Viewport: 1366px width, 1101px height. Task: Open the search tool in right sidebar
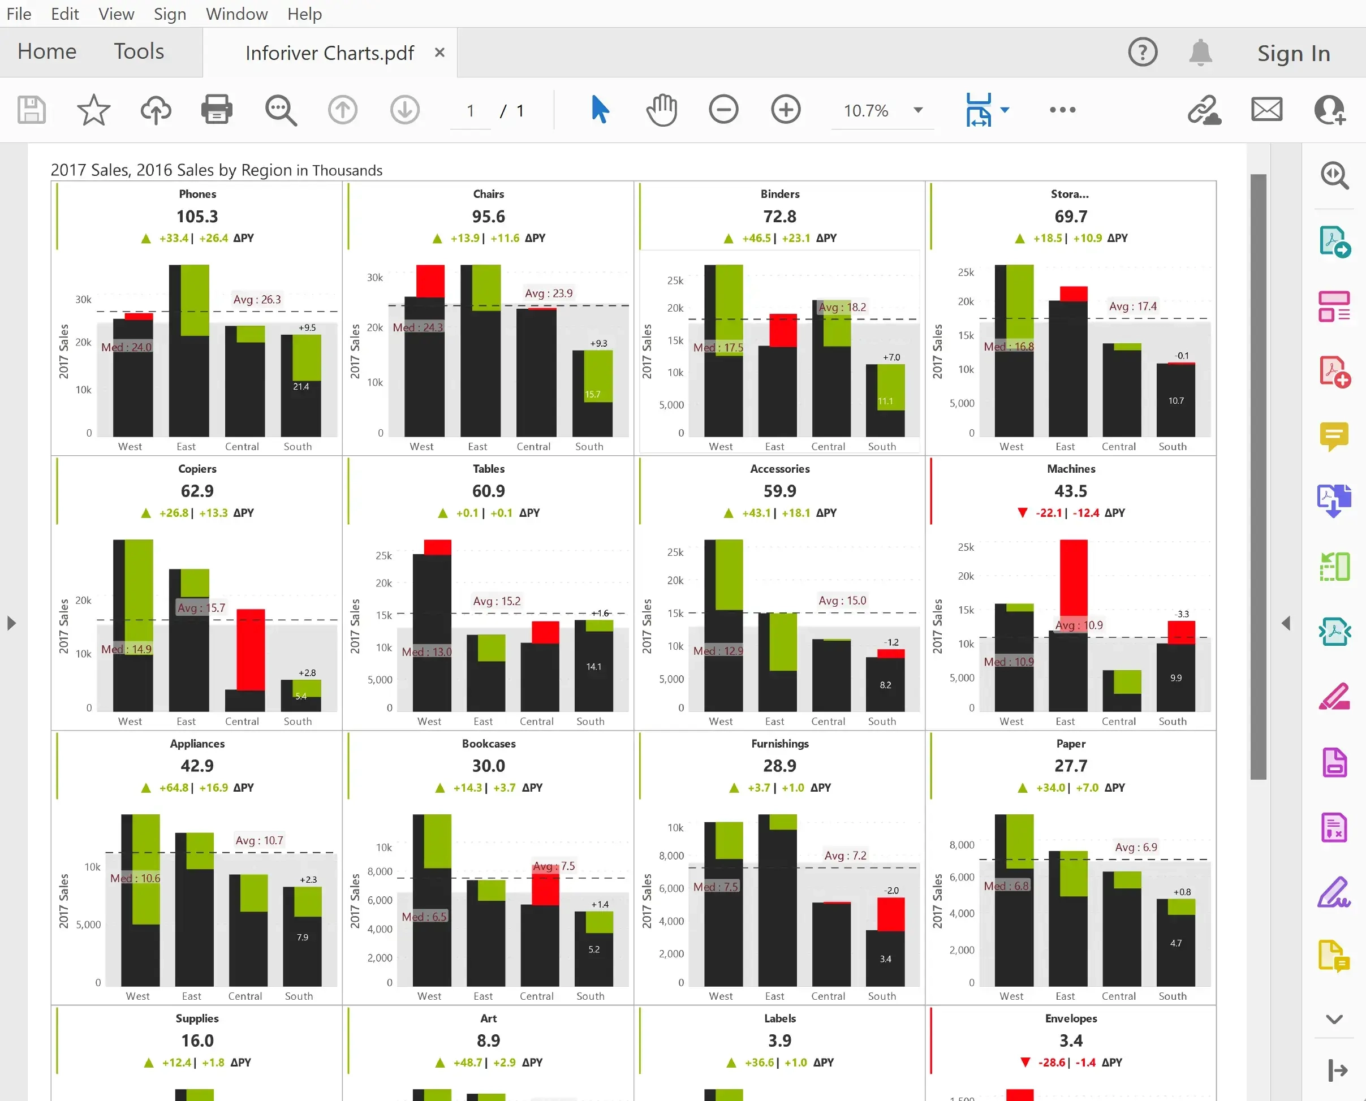(1334, 176)
